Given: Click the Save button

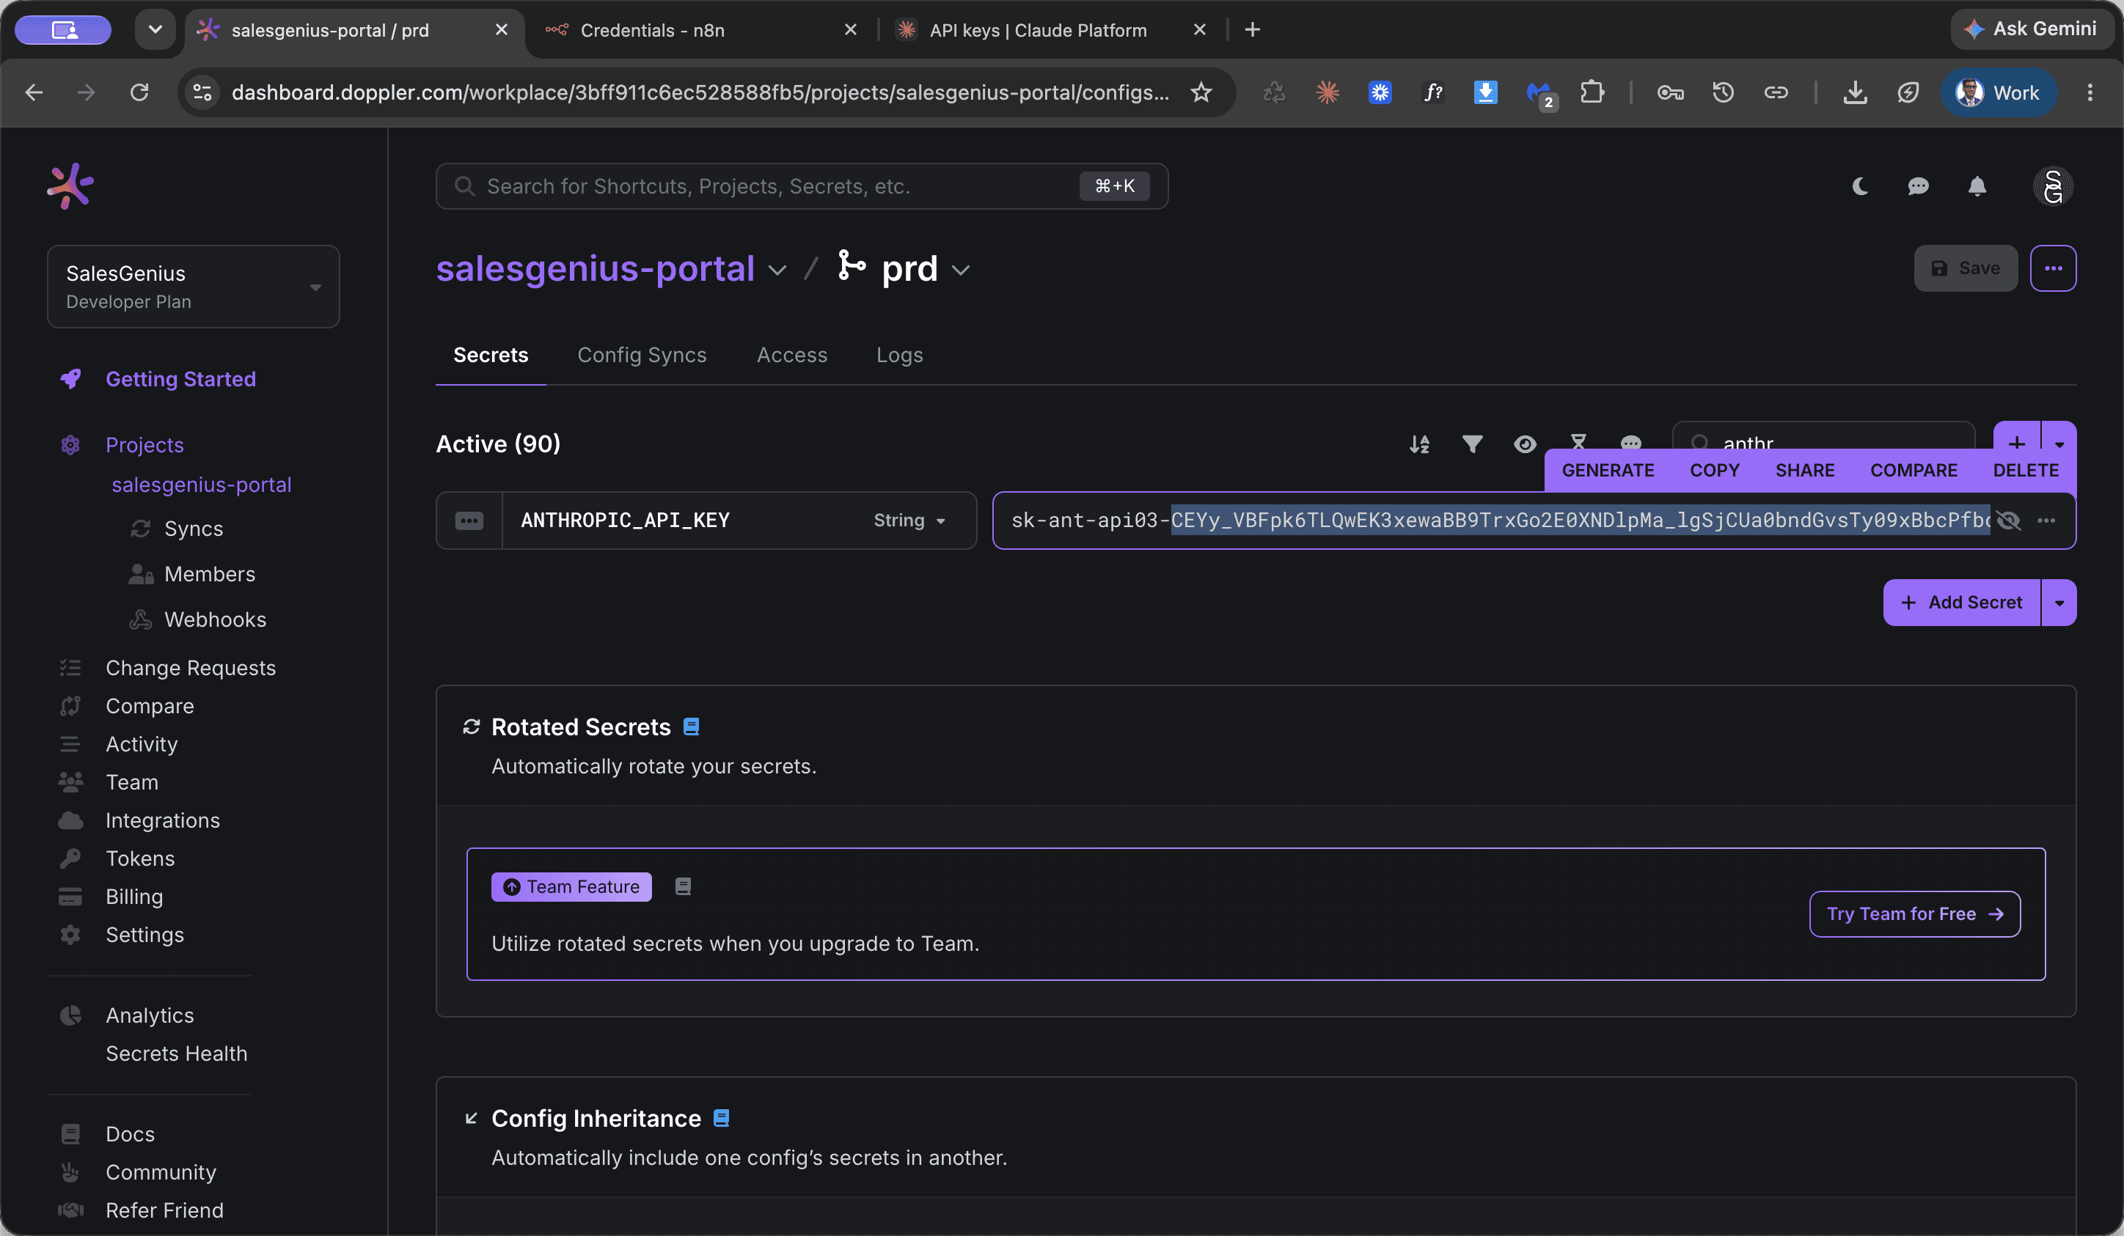Looking at the screenshot, I should (1965, 269).
